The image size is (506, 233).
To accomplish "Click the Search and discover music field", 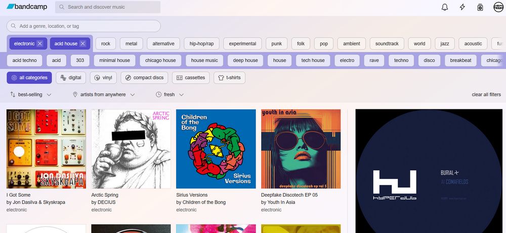I will coord(108,7).
